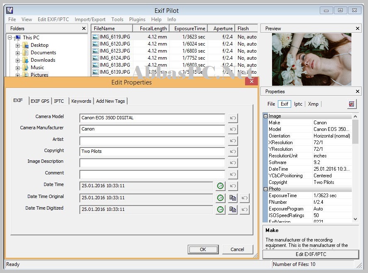Close the Properties panel

point(358,91)
